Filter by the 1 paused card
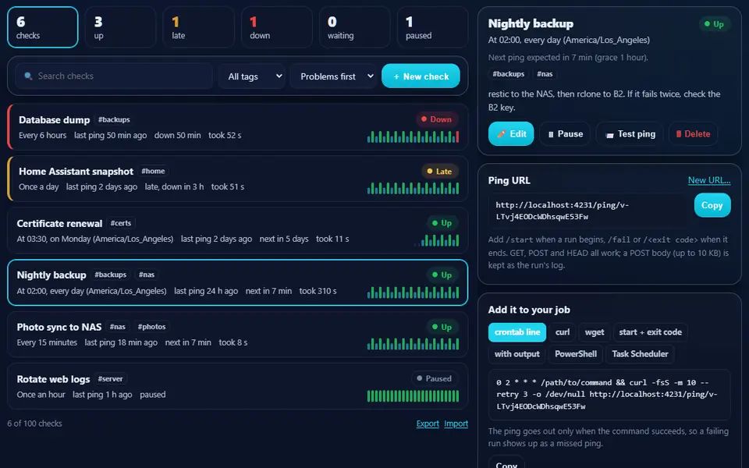749x468 pixels. pos(432,27)
